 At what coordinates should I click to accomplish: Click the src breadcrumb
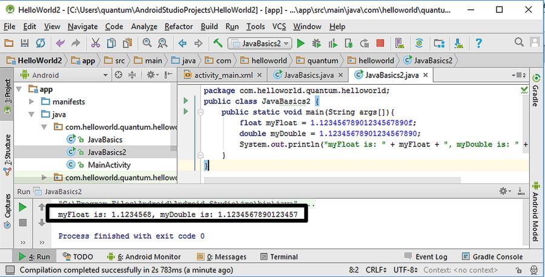pyautogui.click(x=116, y=60)
